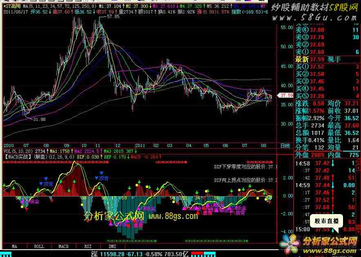Screen dimensions: 361x257
Task: Click the 换手 0.41% turnover value
Action: 317,140
